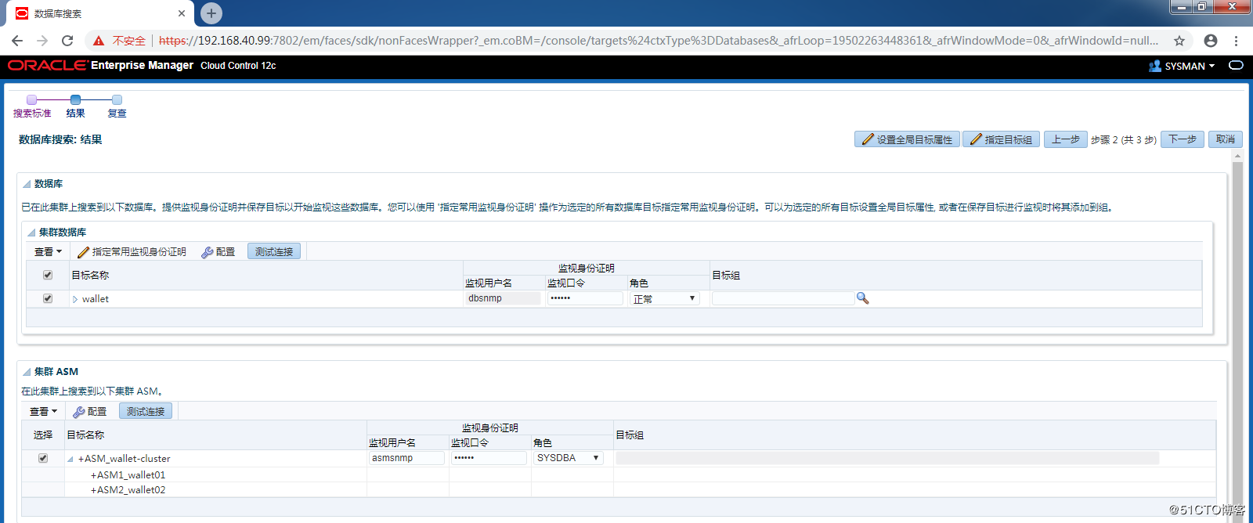Click the SYSMAN user icon
This screenshot has width=1253, height=523.
click(x=1155, y=66)
